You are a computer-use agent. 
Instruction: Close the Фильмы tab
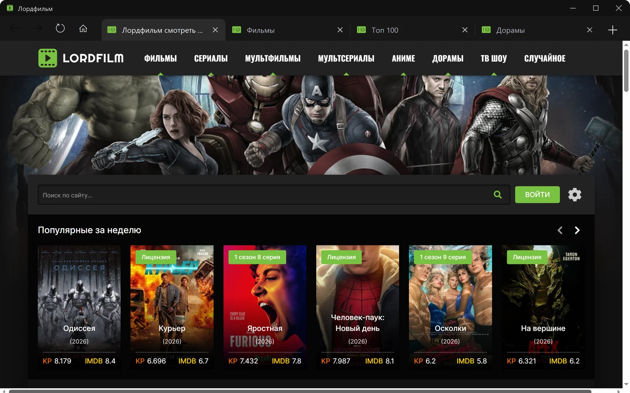pyautogui.click(x=340, y=30)
